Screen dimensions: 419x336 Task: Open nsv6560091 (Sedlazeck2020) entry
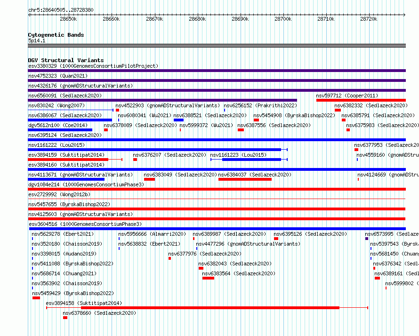pos(65,96)
